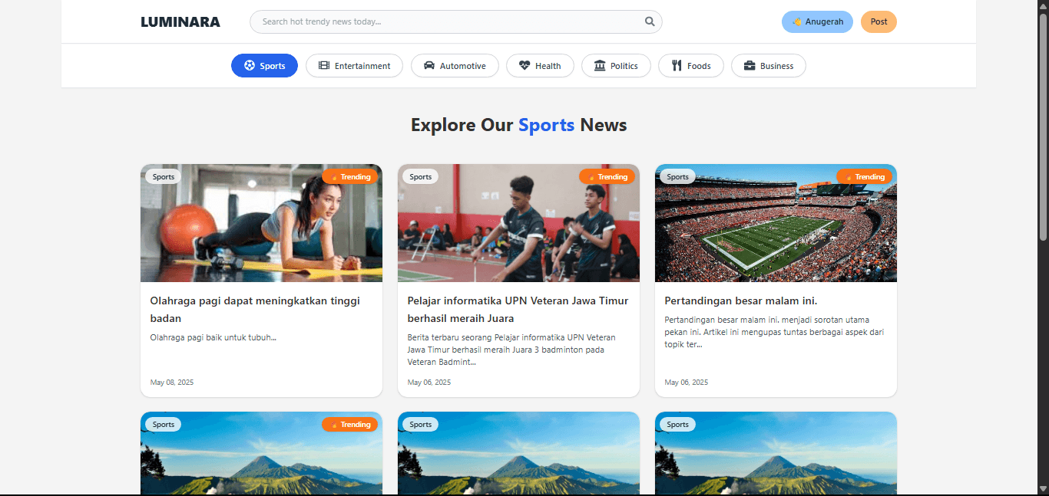Click the Automotive car icon
The width and height of the screenshot is (1049, 496).
point(429,66)
